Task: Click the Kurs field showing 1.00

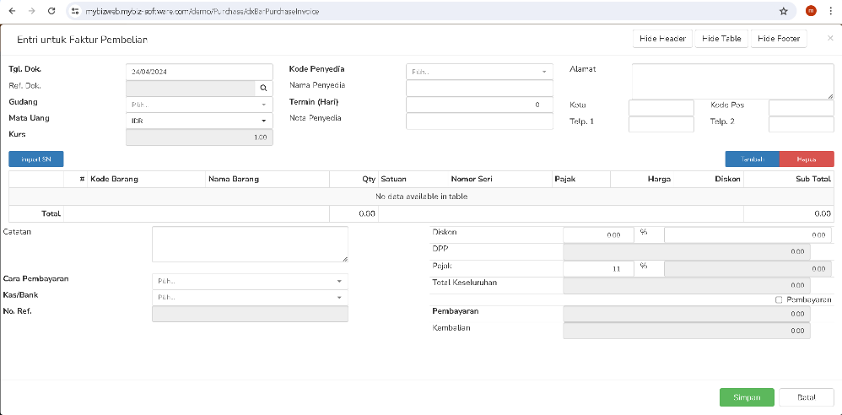Action: coord(199,137)
